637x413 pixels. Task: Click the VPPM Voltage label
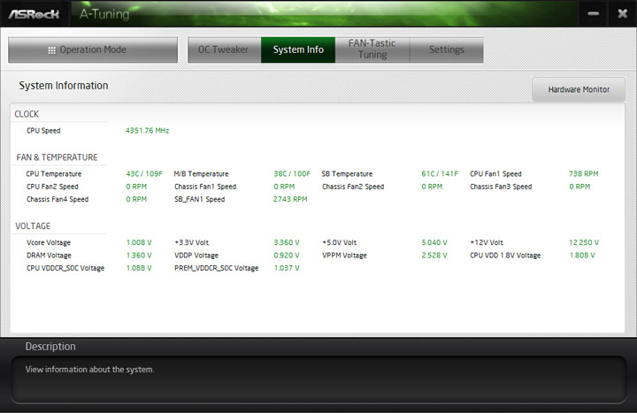[344, 256]
